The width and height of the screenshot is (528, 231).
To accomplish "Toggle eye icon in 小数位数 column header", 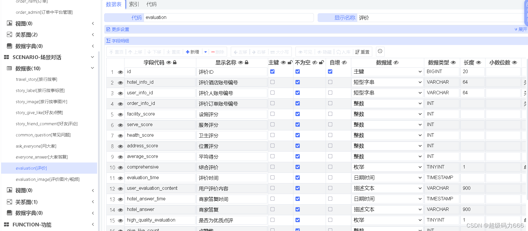I will point(514,62).
